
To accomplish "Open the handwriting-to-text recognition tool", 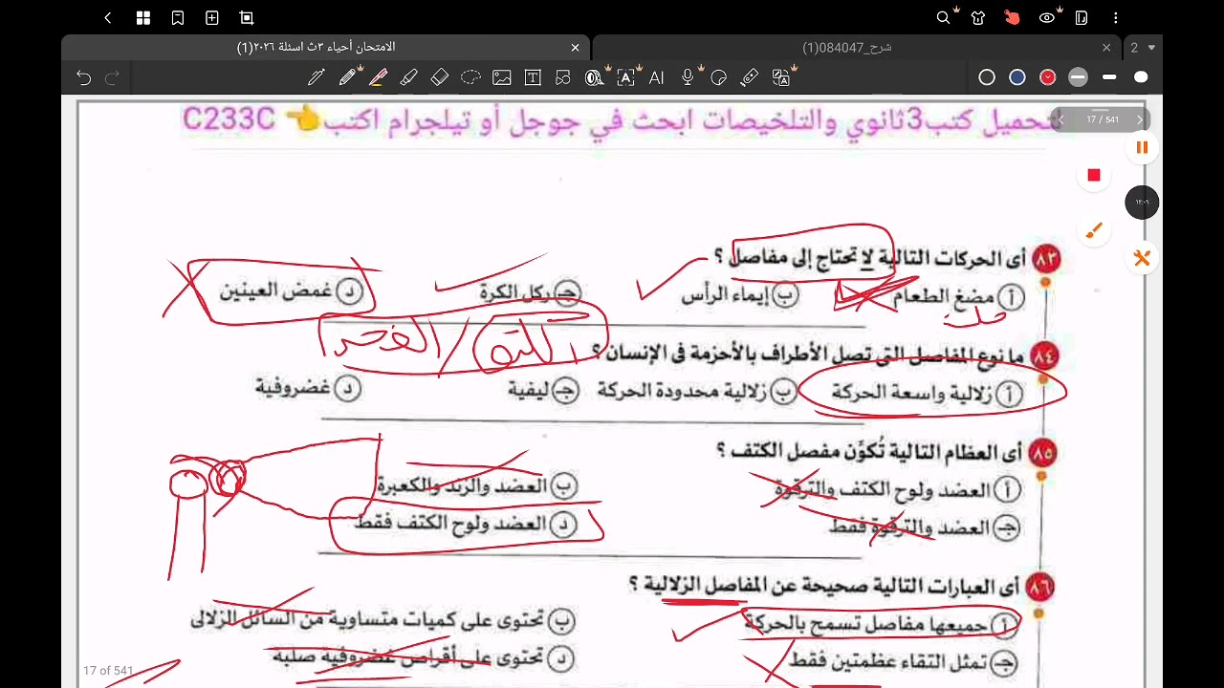I will (626, 77).
